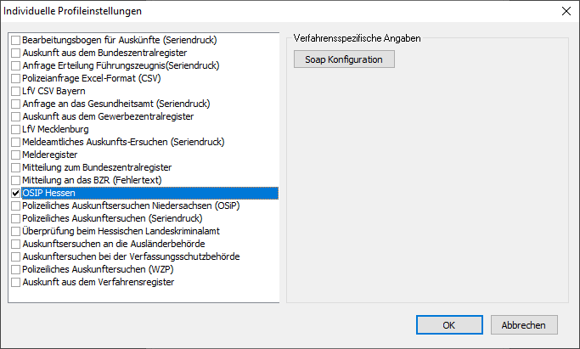The image size is (580, 349).
Task: Select Auskunft aus dem Verfahrensregister entry
Action: [98, 282]
